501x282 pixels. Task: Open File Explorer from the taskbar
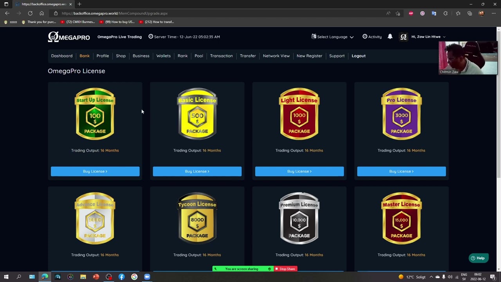click(83, 277)
